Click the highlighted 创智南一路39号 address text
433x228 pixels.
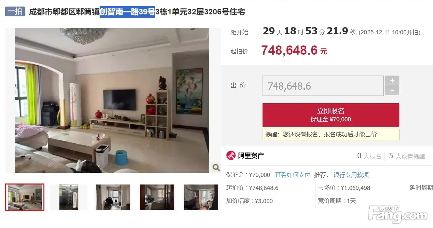127,12
